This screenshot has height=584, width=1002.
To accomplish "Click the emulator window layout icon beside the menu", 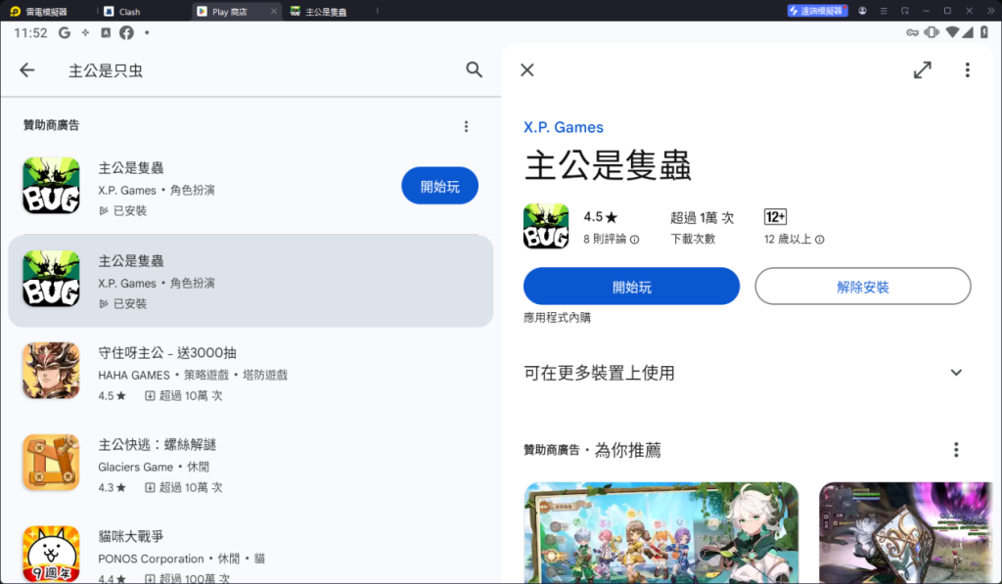I will (x=905, y=11).
